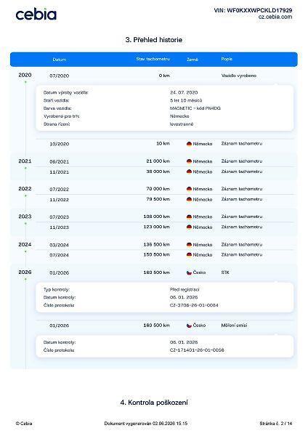
Task: Click the Czech flag in Měření emisí row
Action: click(189, 326)
